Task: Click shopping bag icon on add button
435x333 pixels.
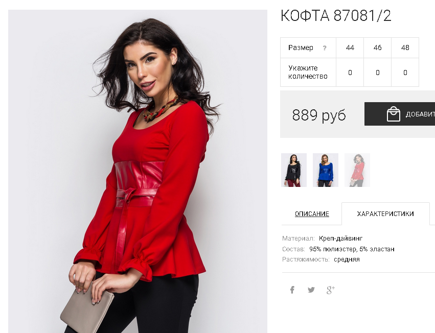Action: coord(394,114)
